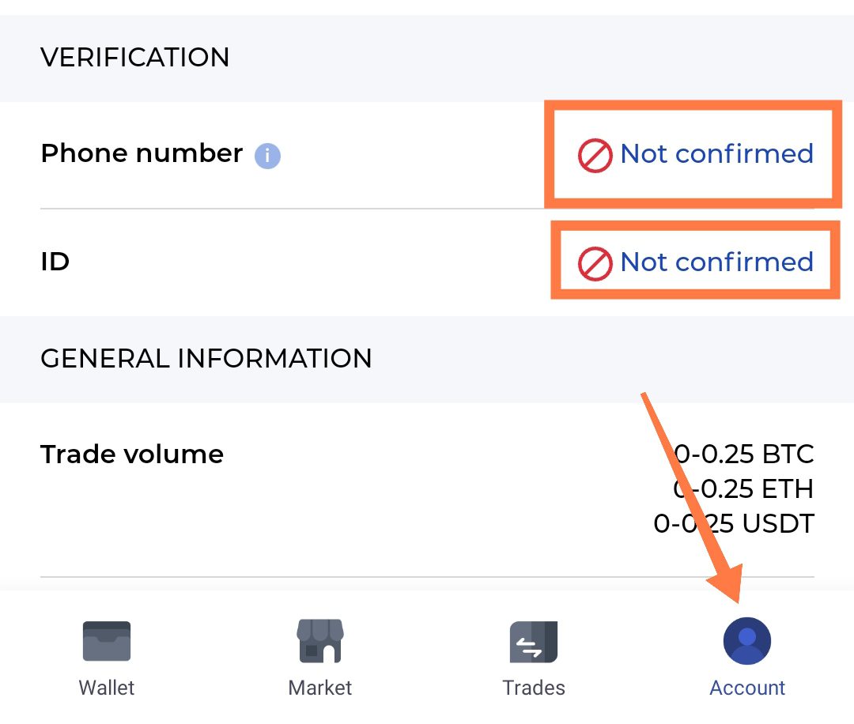Open the Wallet icon in bottom bar
The height and width of the screenshot is (724, 854).
[107, 640]
